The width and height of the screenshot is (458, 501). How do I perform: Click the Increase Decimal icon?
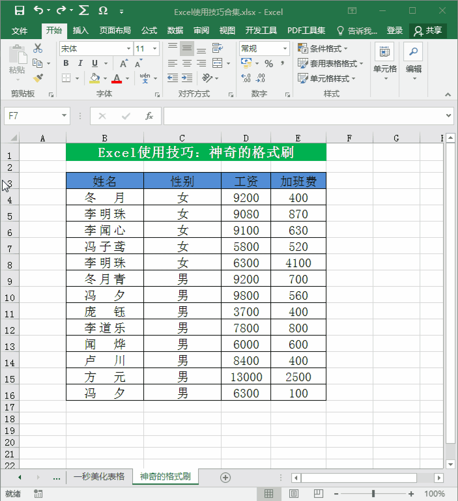click(246, 78)
